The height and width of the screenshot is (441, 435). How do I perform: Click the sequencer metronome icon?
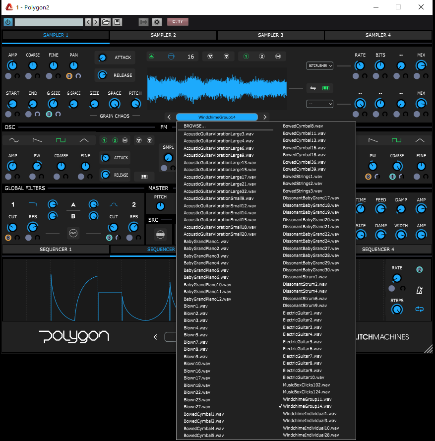pos(419,290)
